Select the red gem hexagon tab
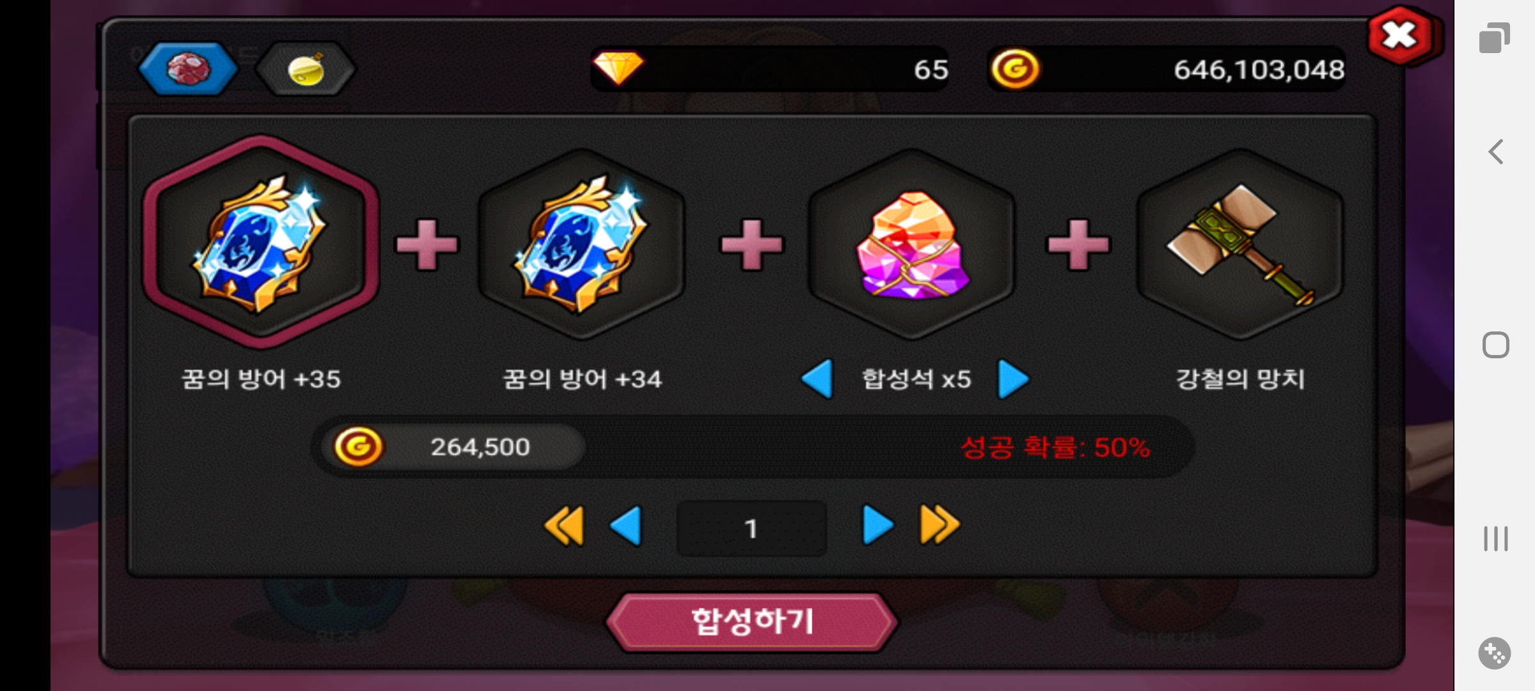This screenshot has width=1535, height=691. point(188,68)
